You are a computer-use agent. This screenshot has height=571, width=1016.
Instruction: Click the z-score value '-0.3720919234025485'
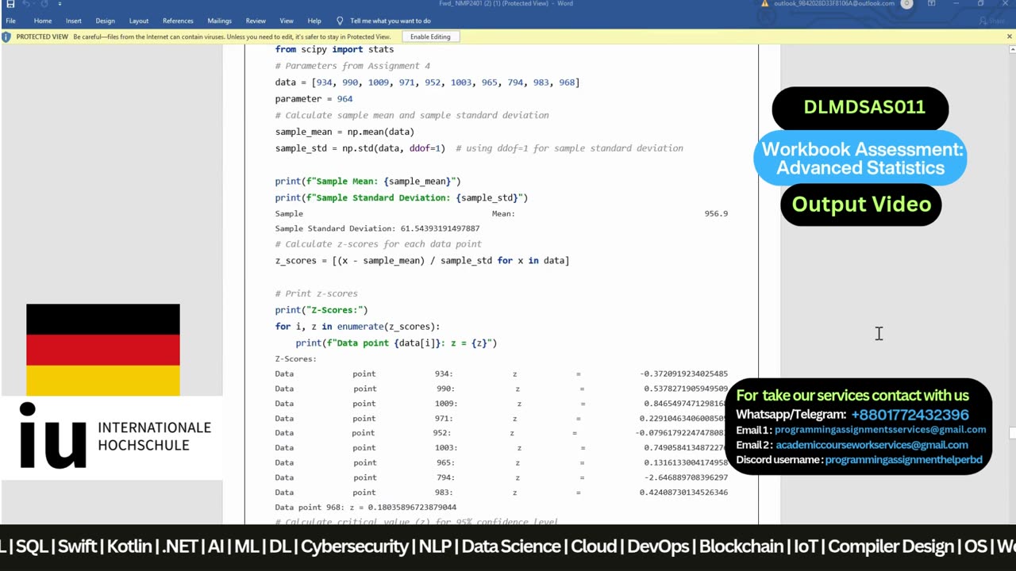pyautogui.click(x=683, y=374)
